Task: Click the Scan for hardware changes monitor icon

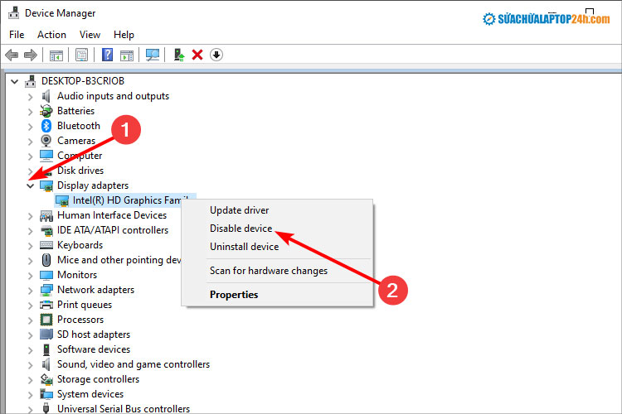Action: (152, 55)
